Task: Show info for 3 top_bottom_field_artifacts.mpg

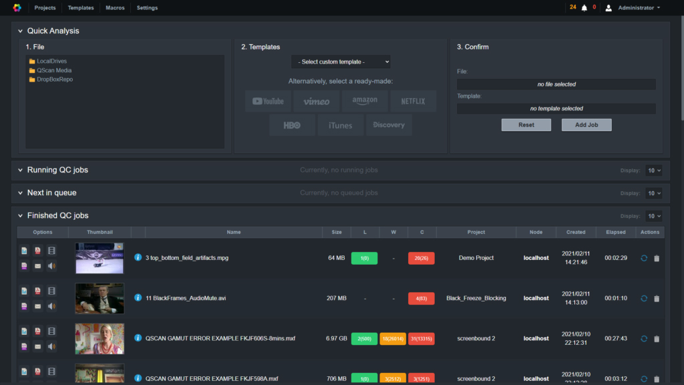Action: coord(138,257)
